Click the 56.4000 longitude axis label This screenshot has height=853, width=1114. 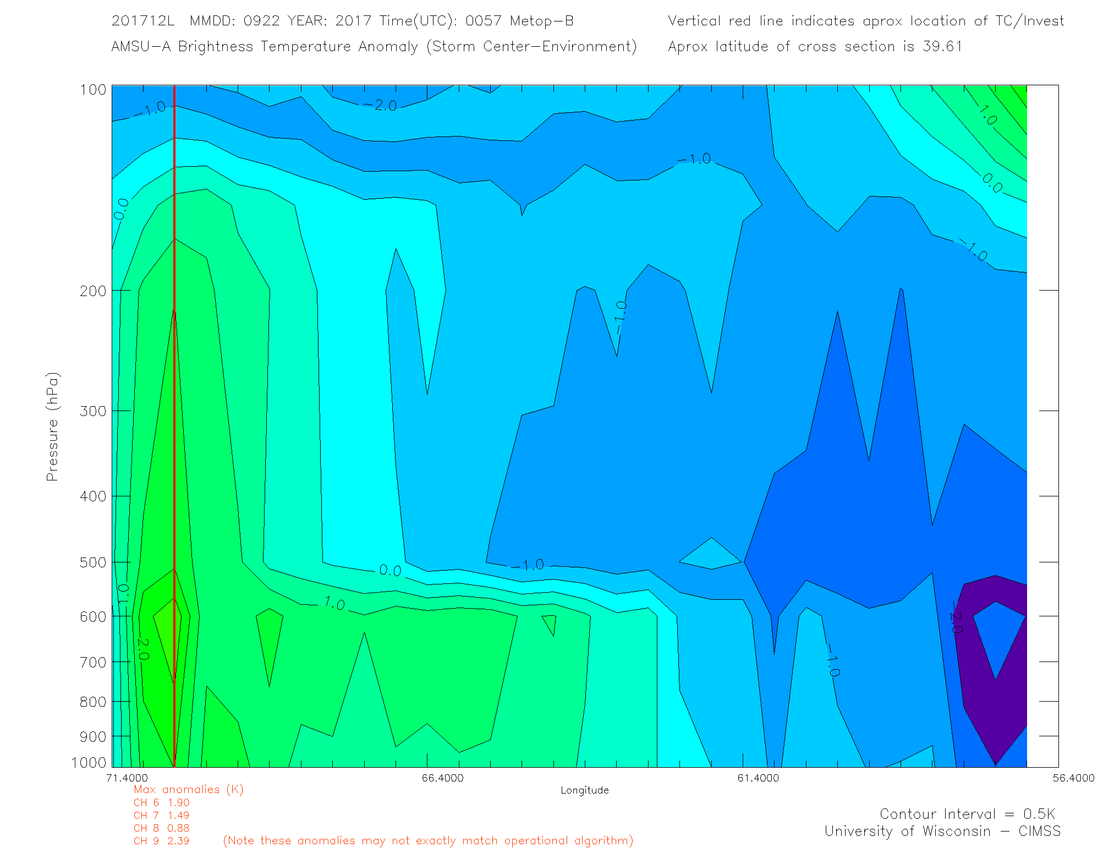tap(1073, 778)
